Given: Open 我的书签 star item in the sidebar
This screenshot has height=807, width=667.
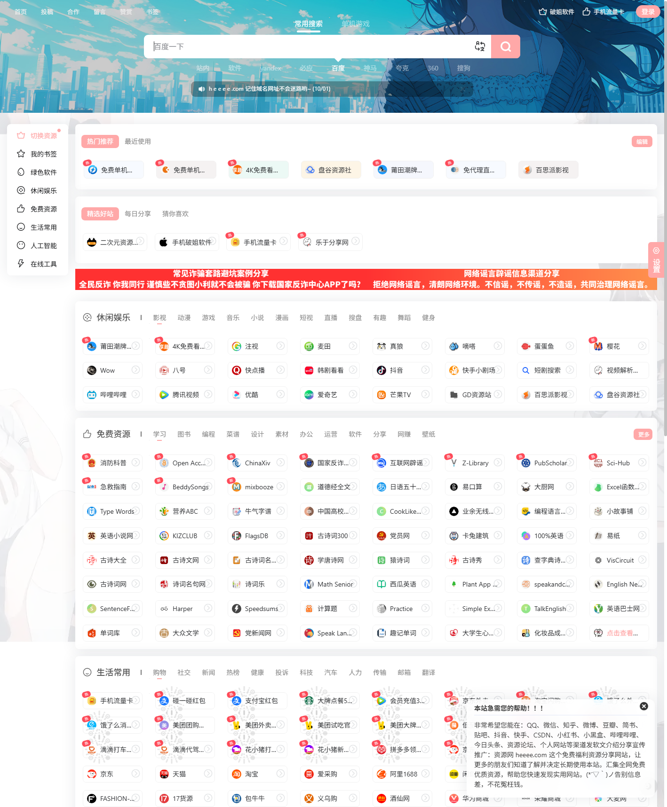Looking at the screenshot, I should [38, 154].
